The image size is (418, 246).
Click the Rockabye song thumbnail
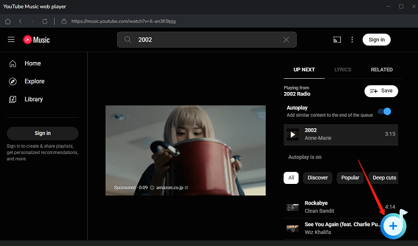293,207
